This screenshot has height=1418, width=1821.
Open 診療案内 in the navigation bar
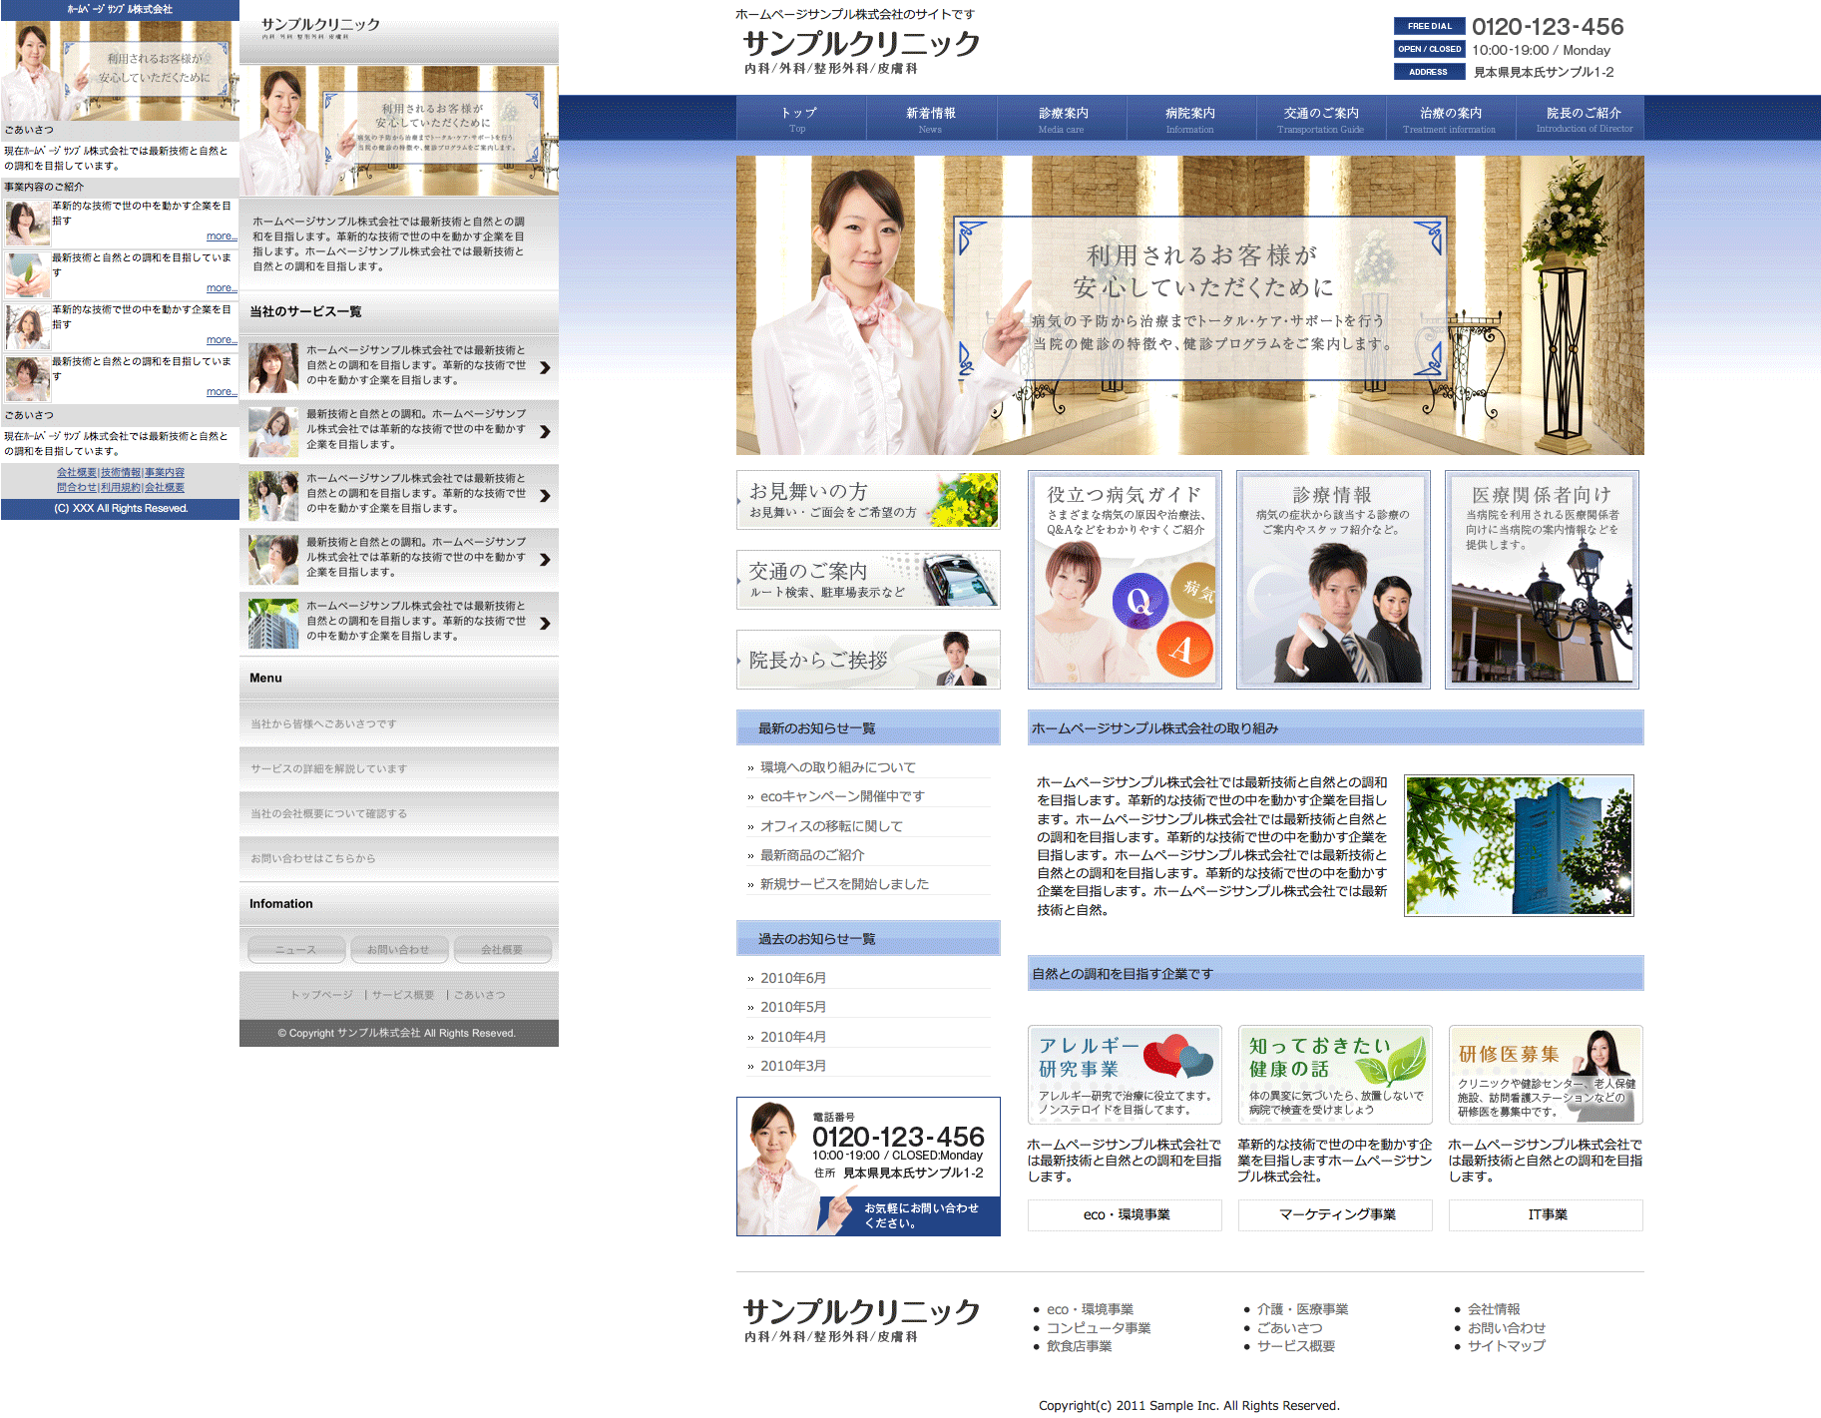1062,118
